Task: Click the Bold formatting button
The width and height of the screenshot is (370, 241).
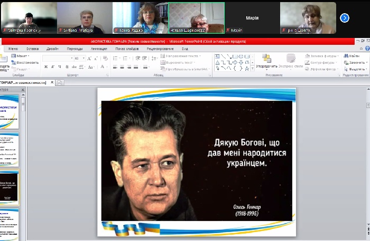Action: 46,67
